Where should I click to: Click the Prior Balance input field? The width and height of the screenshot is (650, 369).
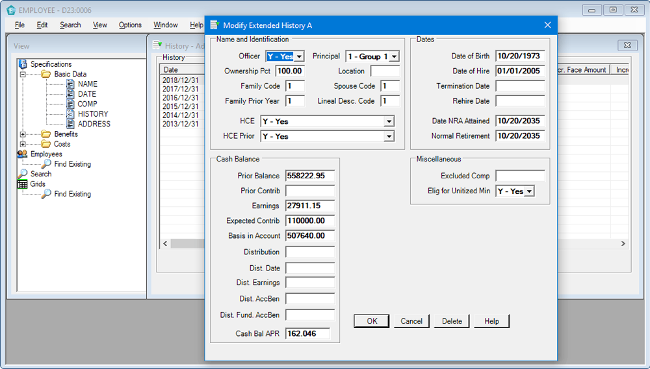tap(310, 176)
